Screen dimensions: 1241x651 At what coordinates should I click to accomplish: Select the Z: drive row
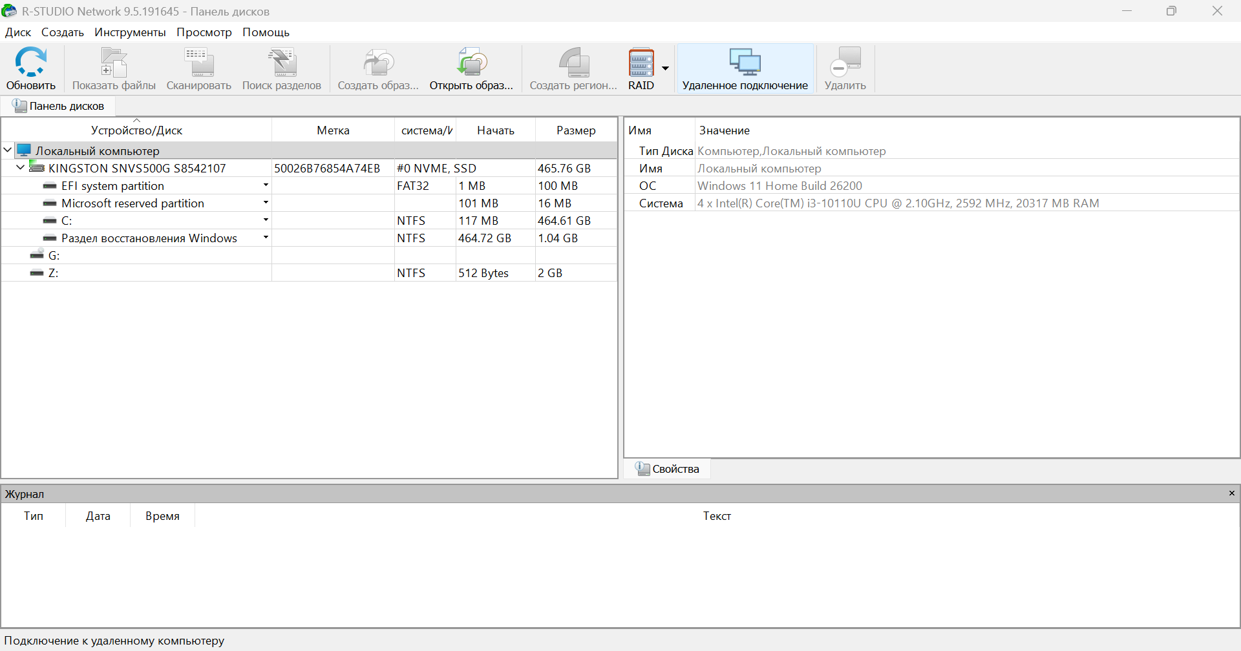click(x=54, y=273)
